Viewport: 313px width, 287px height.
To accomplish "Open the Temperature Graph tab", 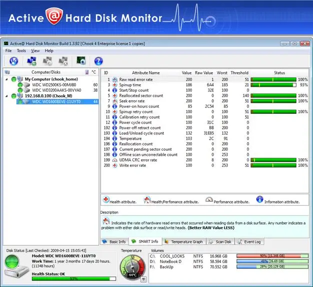I will point(183,242).
